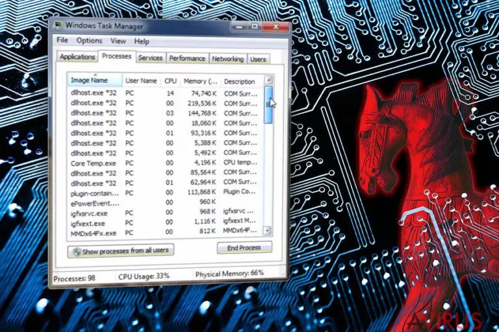Click the shield icon on Show processes button
The width and height of the screenshot is (499, 332).
[x=77, y=252]
